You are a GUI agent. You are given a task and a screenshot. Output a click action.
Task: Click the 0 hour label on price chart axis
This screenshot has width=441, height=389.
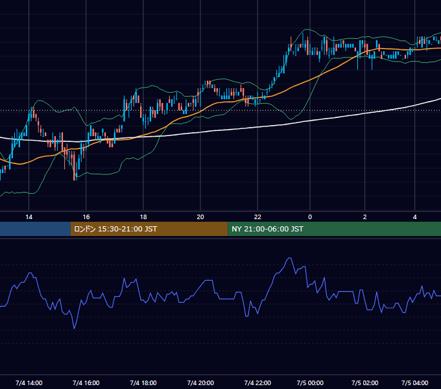[x=310, y=217]
